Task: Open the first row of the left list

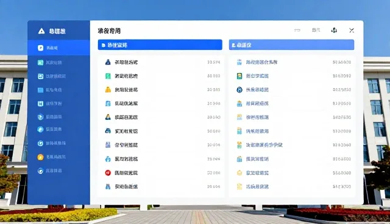Action: click(161, 62)
